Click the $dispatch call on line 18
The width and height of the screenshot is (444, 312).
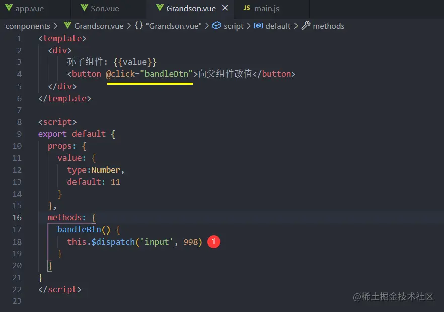[x=113, y=242]
